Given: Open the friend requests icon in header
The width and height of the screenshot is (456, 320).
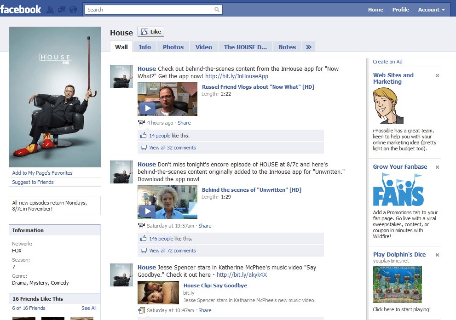Looking at the screenshot, I should pos(50,10).
